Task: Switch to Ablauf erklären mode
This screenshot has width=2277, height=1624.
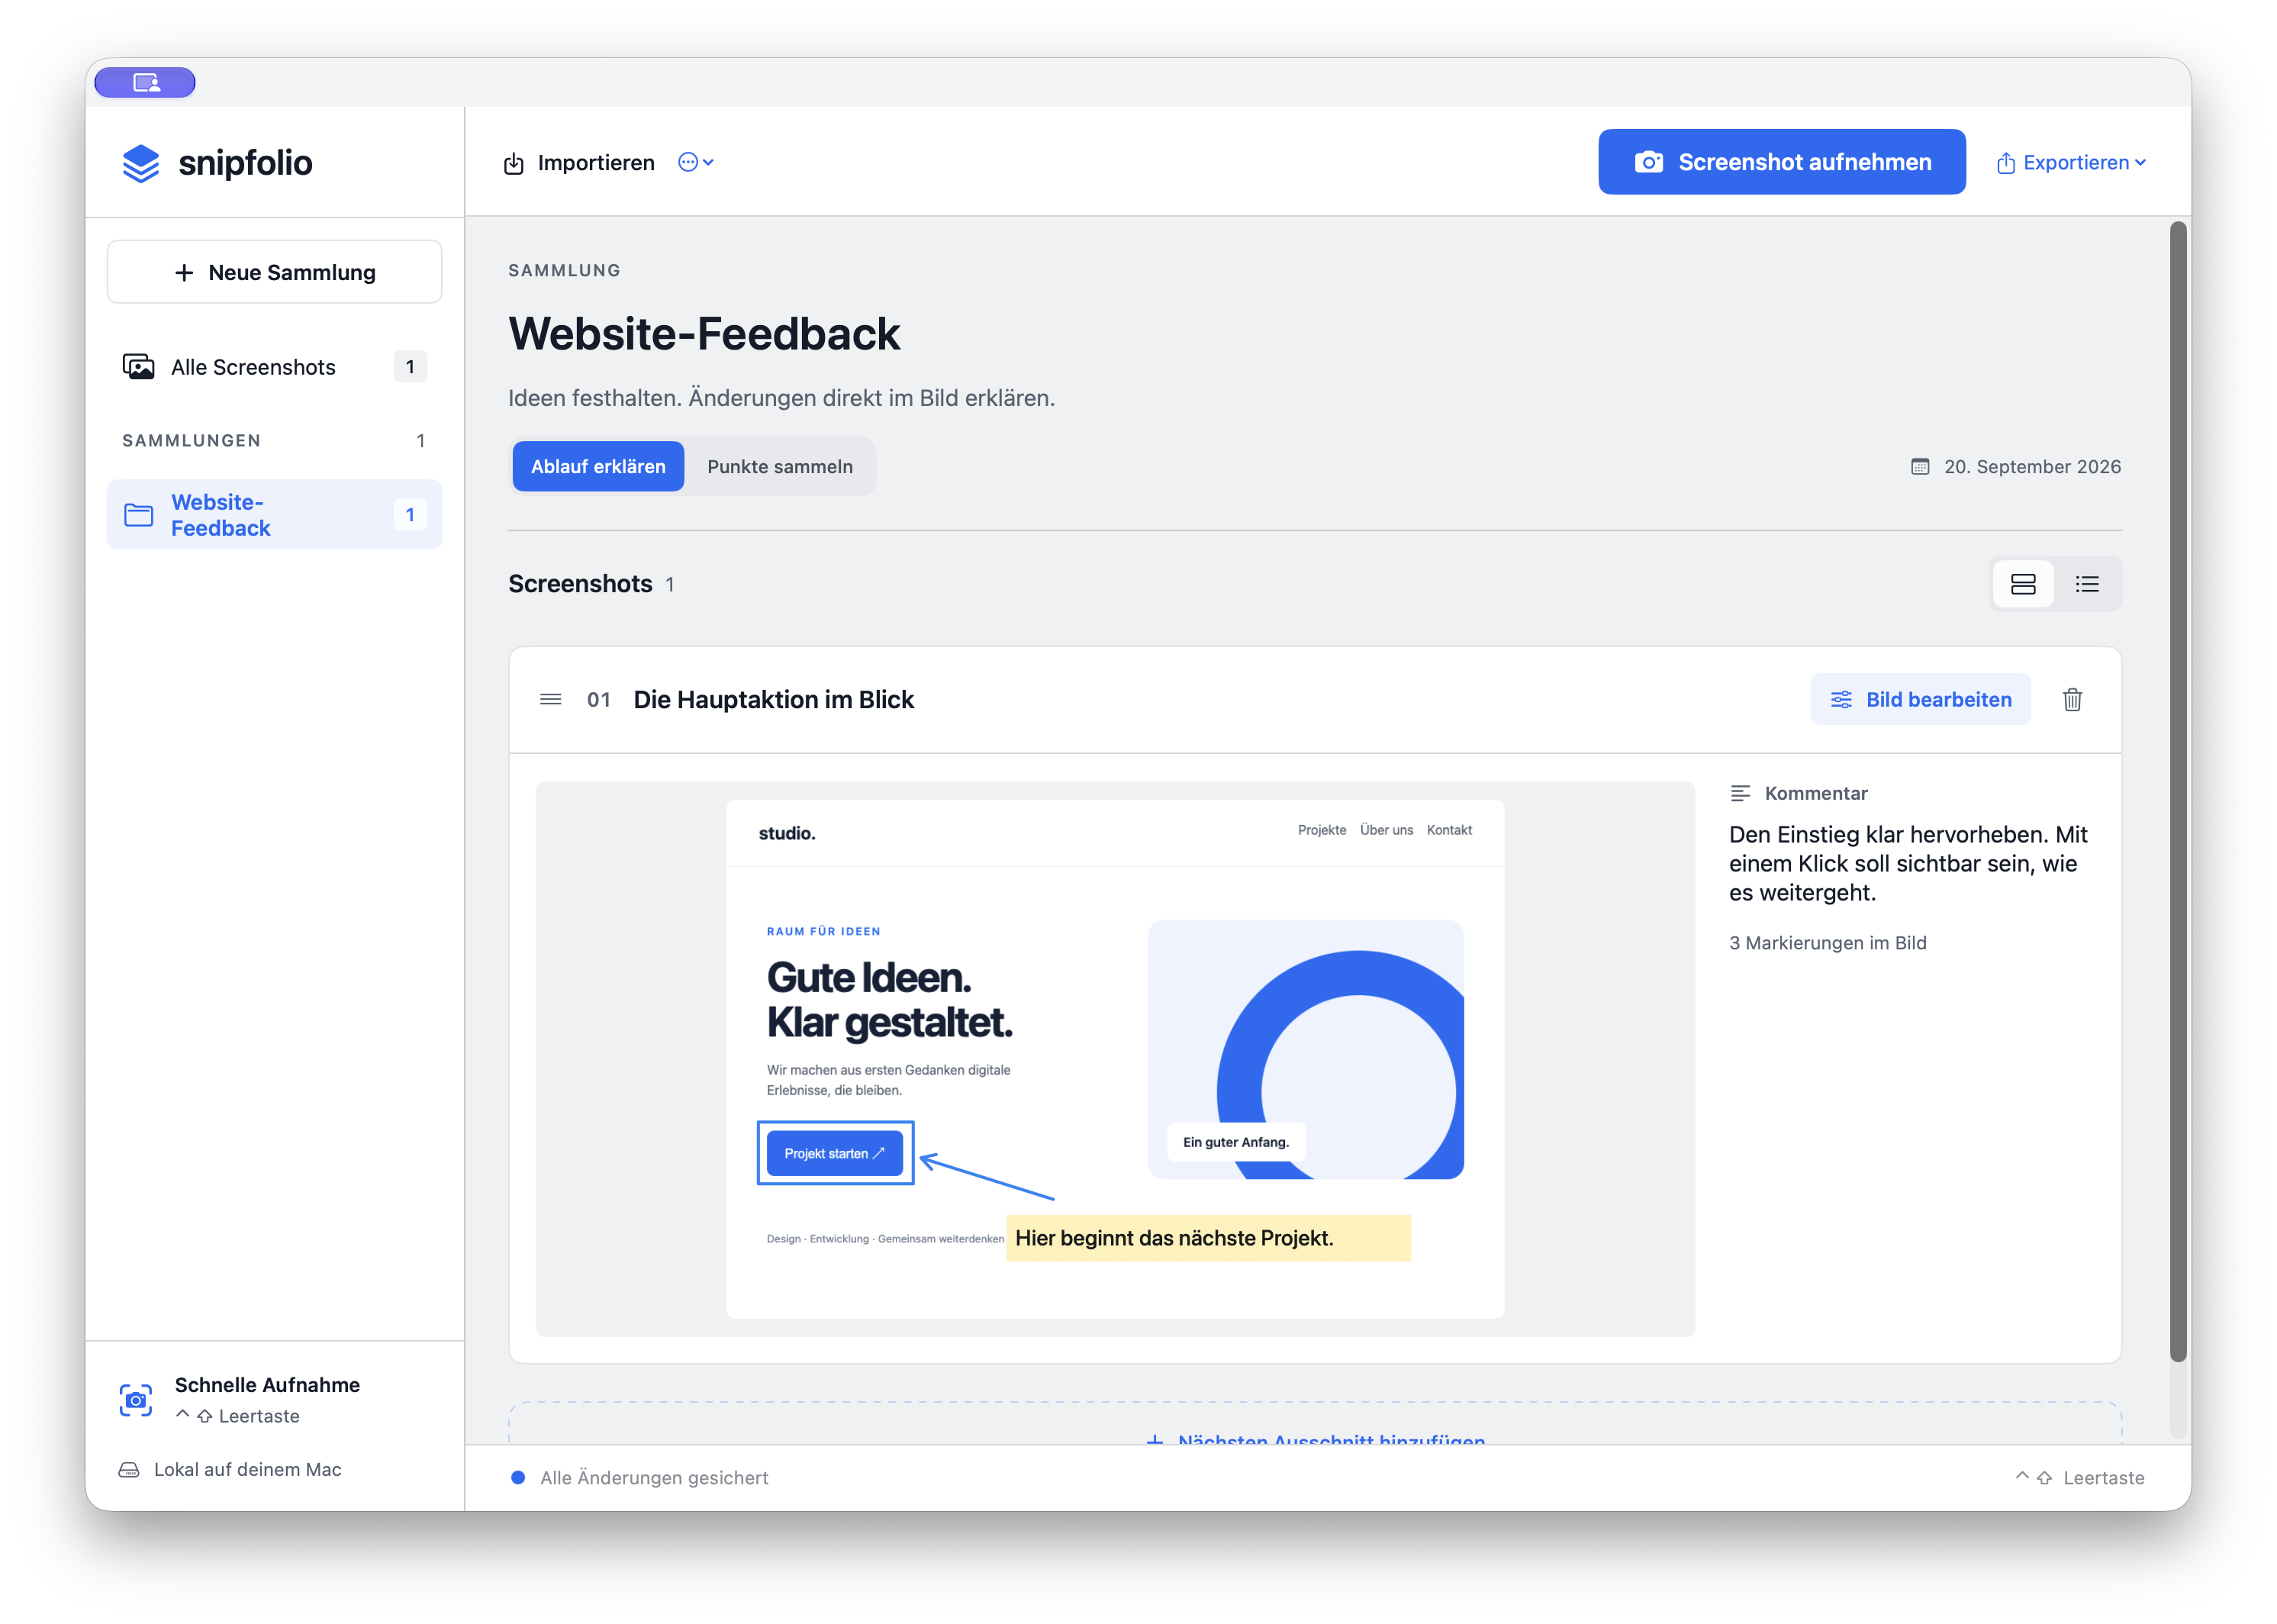Action: tap(598, 467)
